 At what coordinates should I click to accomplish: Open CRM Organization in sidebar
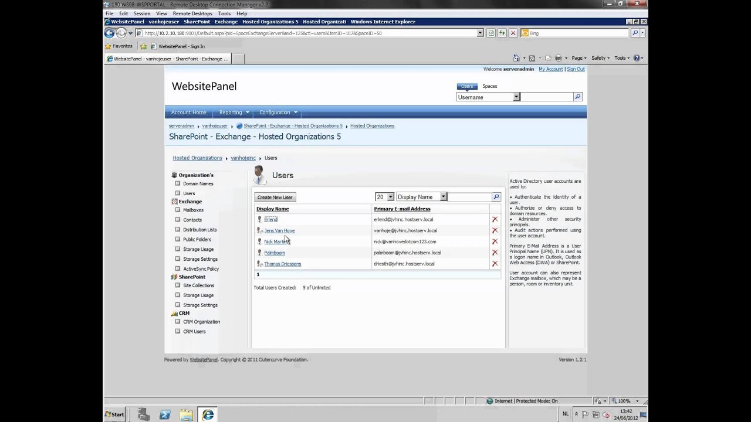(201, 322)
